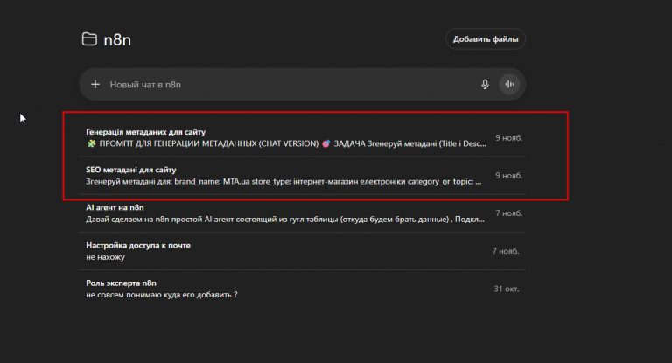Image resolution: width=672 pixels, height=363 pixels.
Task: Click the "31 окт." date label
Action: point(506,290)
